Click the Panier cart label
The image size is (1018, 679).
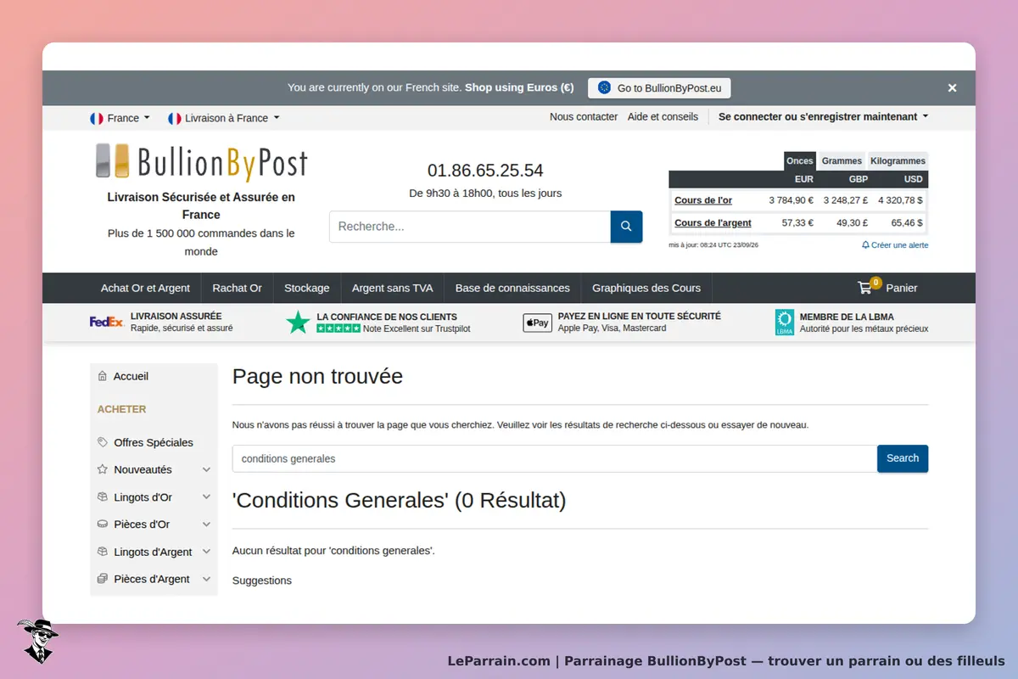(902, 288)
